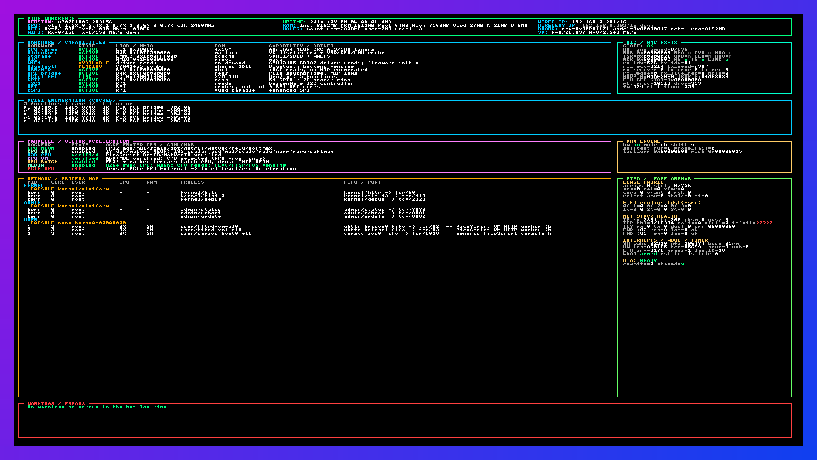Click the "LINK" state of PCIe1 FFC
The width and height of the screenshot is (817, 460).
(x=85, y=77)
